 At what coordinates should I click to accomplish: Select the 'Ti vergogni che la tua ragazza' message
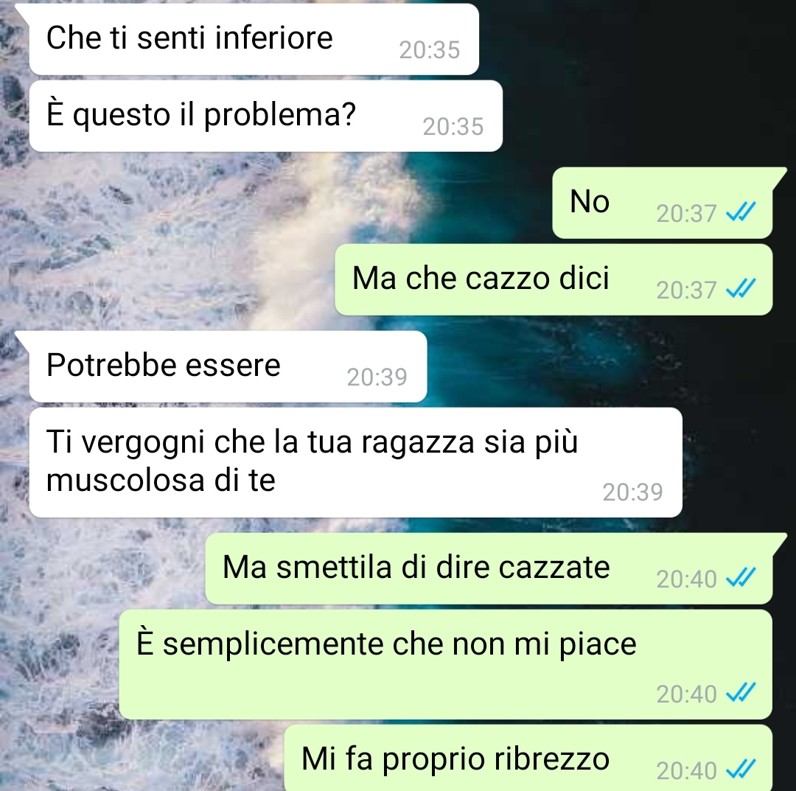click(x=355, y=462)
